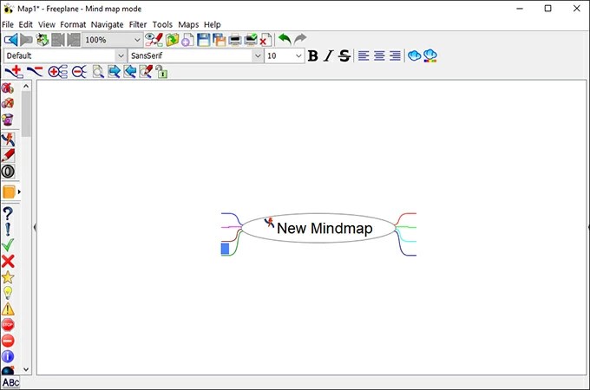Unfold one level with plus tree icon
Image resolution: width=590 pixels, height=390 pixels.
pyautogui.click(x=57, y=71)
